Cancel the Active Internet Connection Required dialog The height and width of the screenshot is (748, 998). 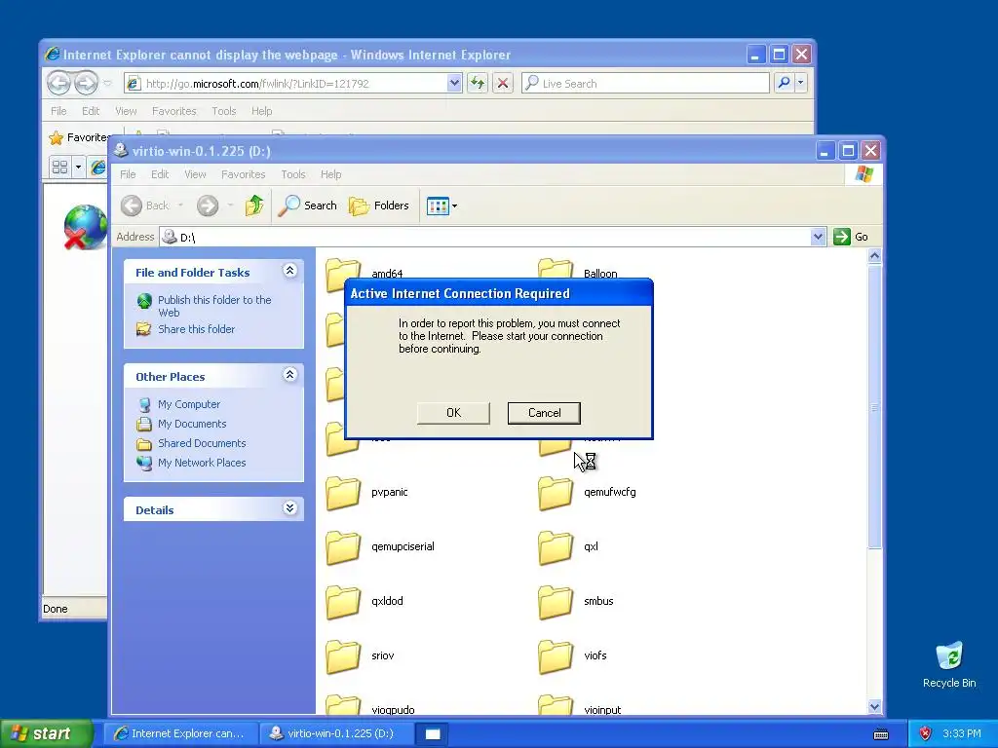544,413
